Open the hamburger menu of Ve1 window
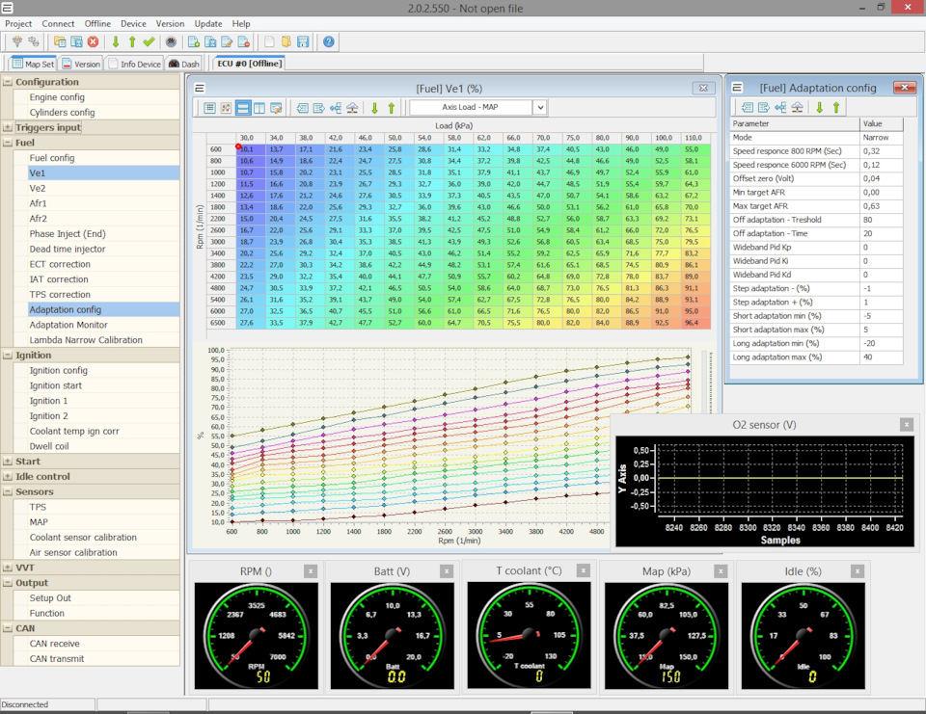Viewport: 926px width, 714px height. pos(200,89)
